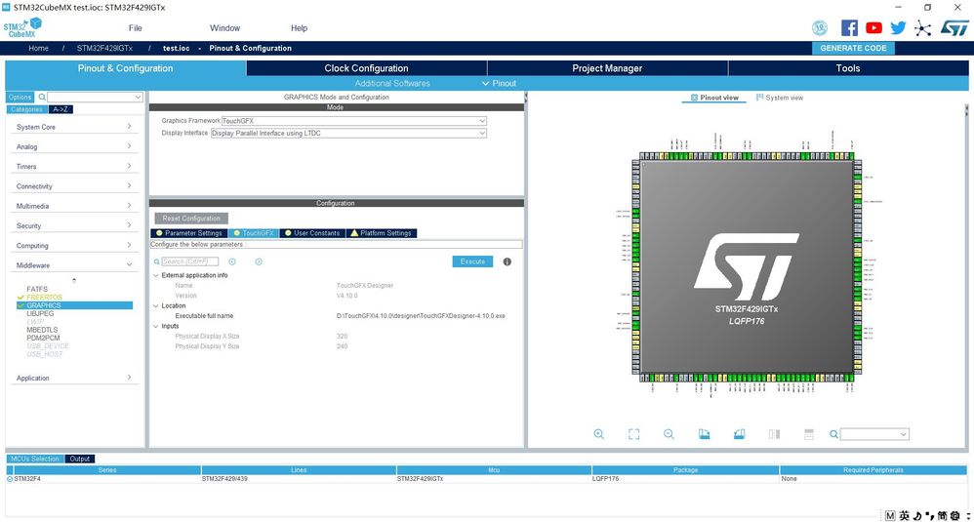
Task: Click the 10th anniversary badge icon
Action: point(820,28)
